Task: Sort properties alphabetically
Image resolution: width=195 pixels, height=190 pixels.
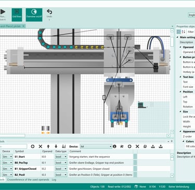Action: pyautogui.click(x=184, y=32)
